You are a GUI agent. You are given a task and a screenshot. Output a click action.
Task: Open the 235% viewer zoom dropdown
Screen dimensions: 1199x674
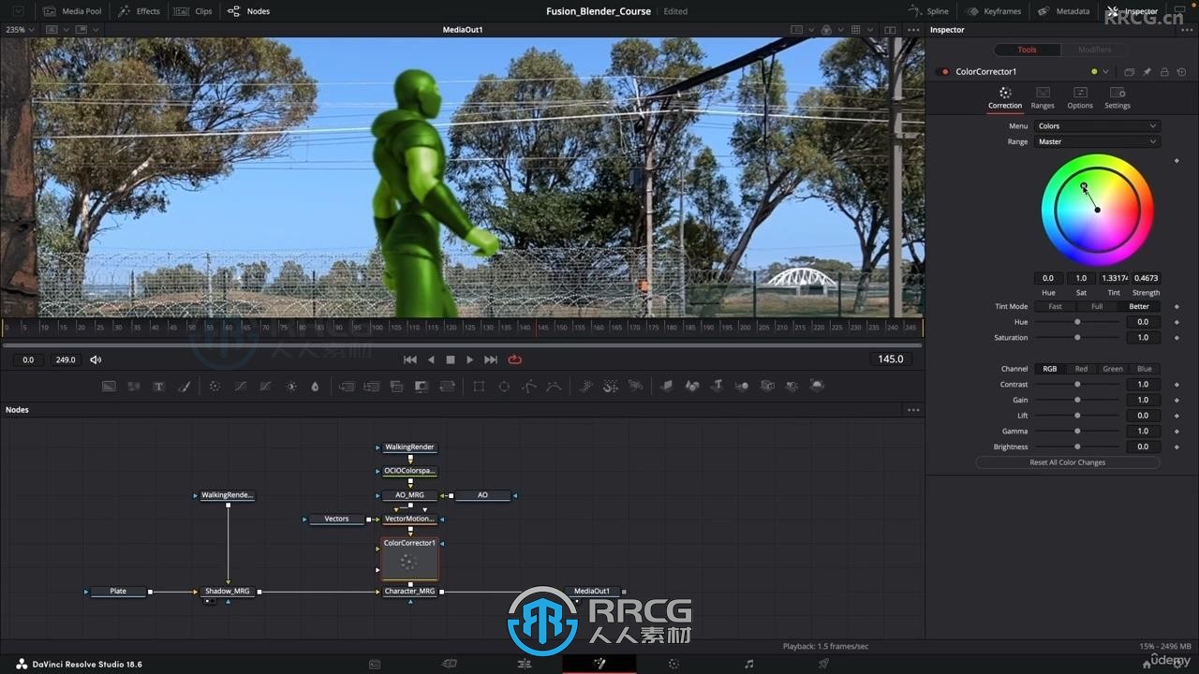20,30
